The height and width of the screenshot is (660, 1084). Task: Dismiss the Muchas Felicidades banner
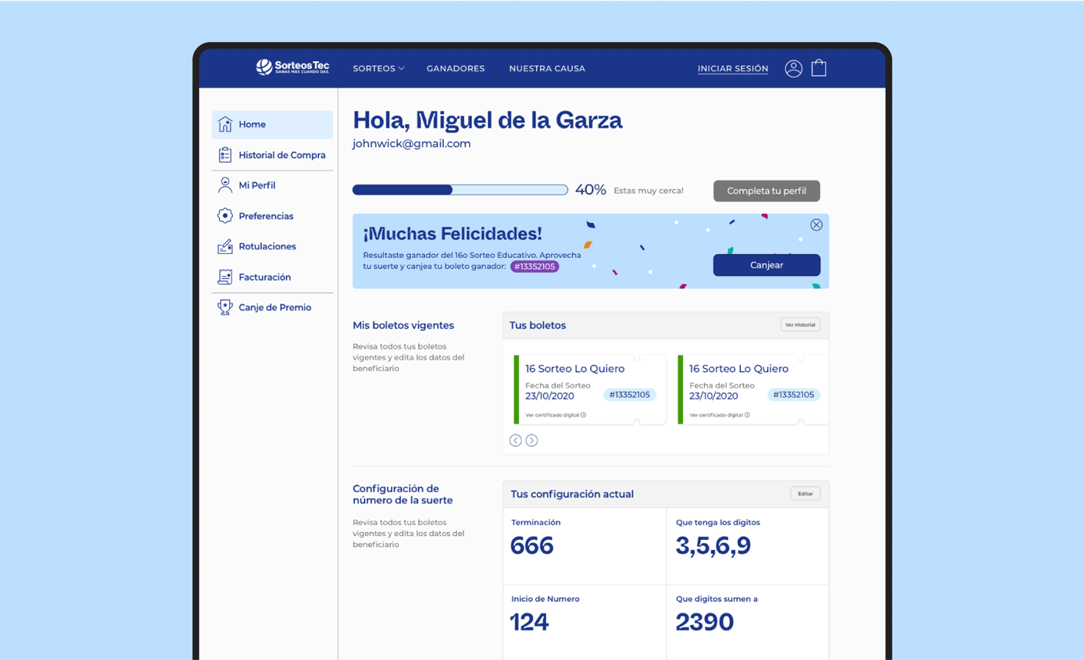(816, 225)
